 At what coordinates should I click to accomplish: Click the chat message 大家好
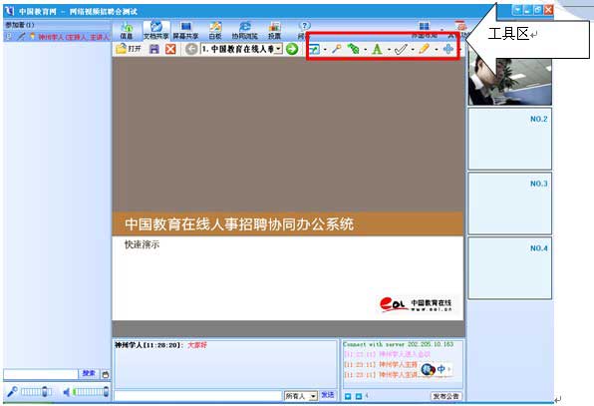pos(197,345)
